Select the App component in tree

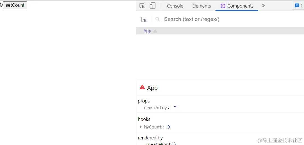tap(147, 31)
